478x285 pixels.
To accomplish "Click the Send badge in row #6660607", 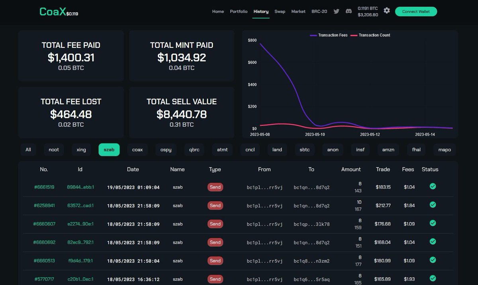I will tap(215, 224).
